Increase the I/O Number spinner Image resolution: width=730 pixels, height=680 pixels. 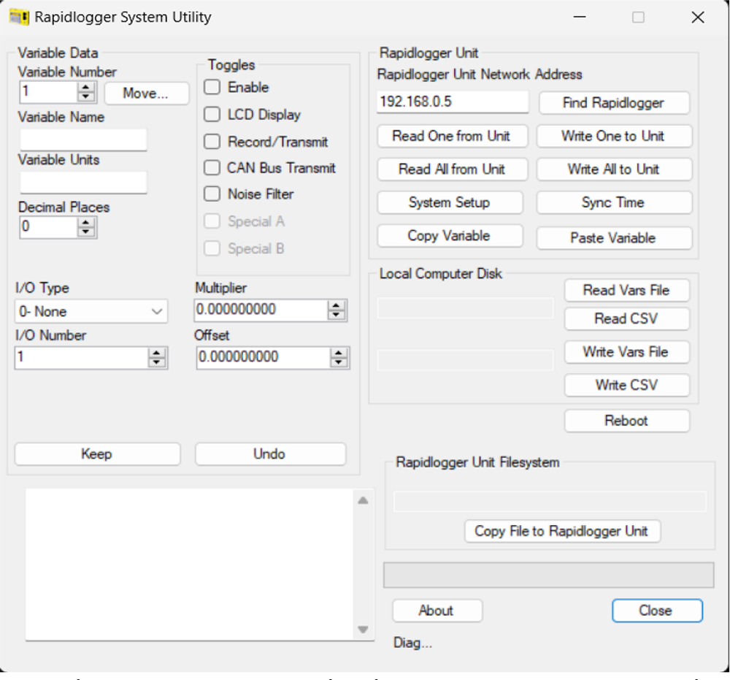[x=157, y=353]
